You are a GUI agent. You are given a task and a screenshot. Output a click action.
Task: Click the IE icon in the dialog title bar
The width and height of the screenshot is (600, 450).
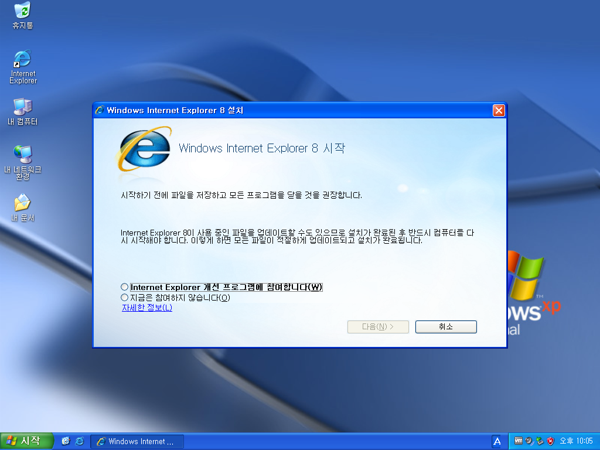coord(100,110)
